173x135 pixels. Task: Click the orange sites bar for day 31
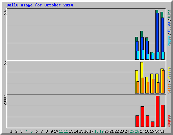point(163,82)
